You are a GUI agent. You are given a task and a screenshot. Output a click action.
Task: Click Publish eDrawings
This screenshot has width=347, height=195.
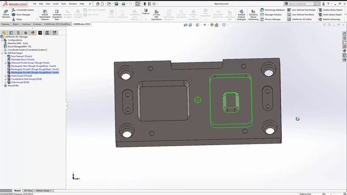click(x=330, y=19)
